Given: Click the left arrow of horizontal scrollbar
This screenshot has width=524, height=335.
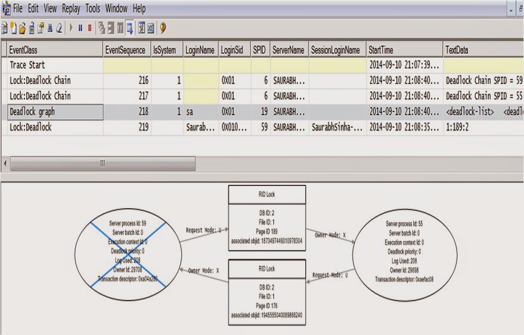Looking at the screenshot, I should pos(5,164).
